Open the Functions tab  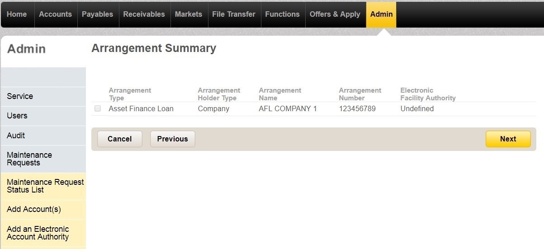tap(283, 14)
